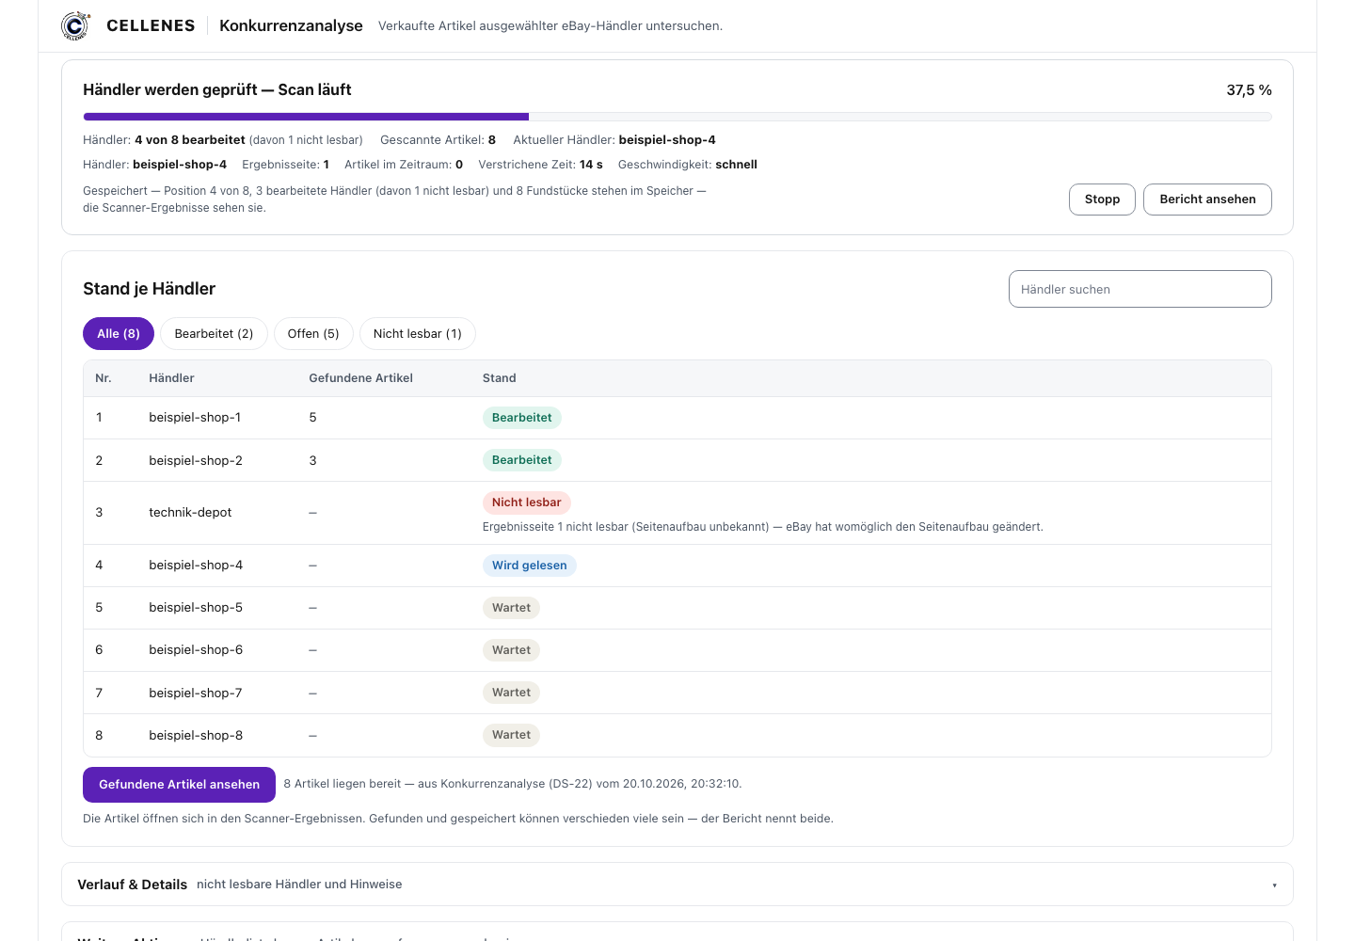Click Wartet badge for beispiel-shop-5
Viewport: 1355px width, 941px height.
point(511,608)
